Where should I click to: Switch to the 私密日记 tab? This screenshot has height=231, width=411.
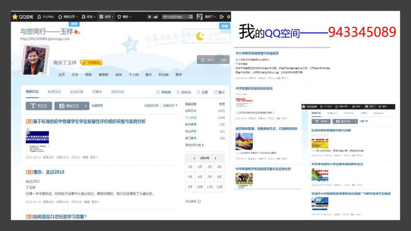pos(54,92)
